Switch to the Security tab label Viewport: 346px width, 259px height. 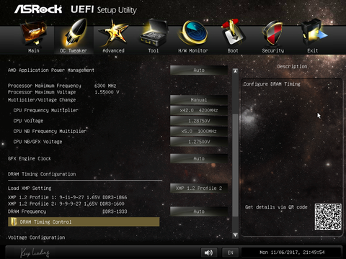click(x=273, y=50)
